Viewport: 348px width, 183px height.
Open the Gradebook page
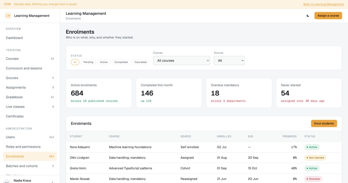tap(30, 97)
